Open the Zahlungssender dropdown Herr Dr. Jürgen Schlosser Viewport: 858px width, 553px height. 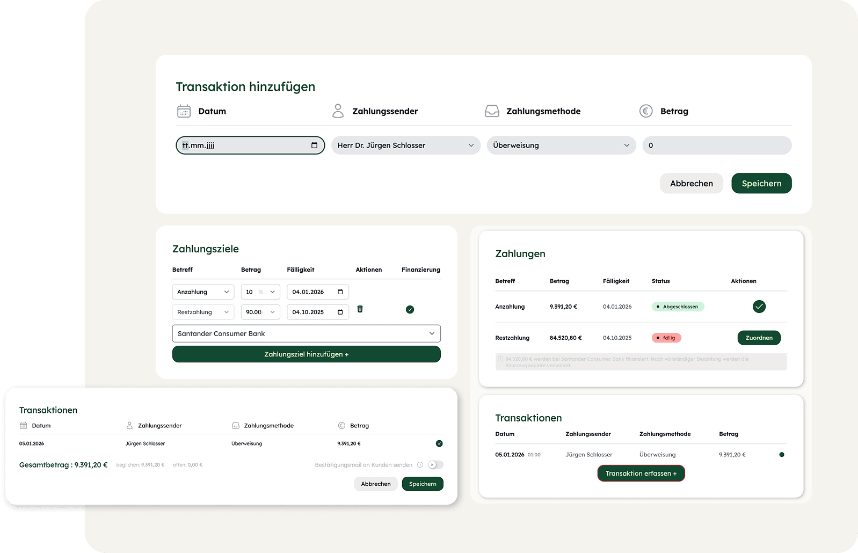pos(405,145)
